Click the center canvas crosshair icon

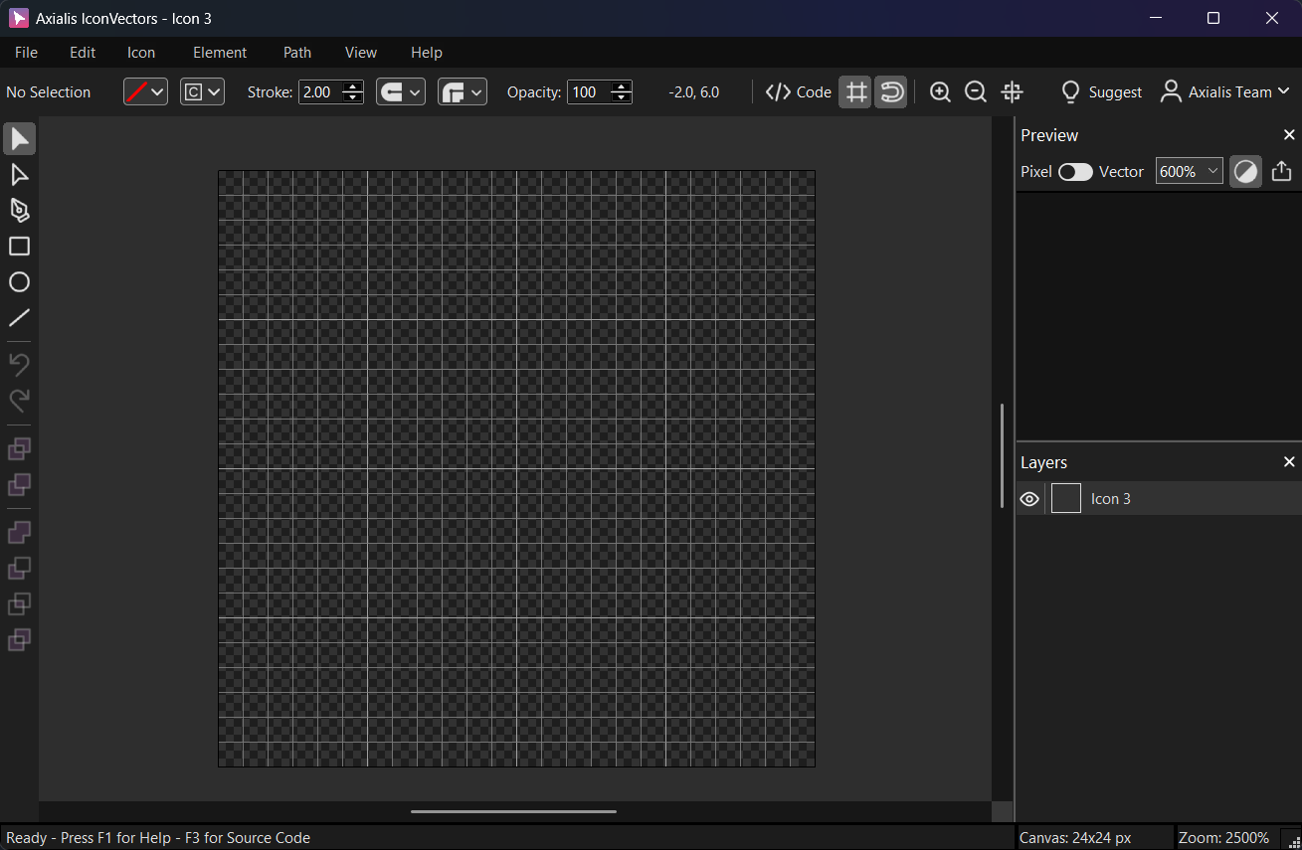tap(1012, 92)
